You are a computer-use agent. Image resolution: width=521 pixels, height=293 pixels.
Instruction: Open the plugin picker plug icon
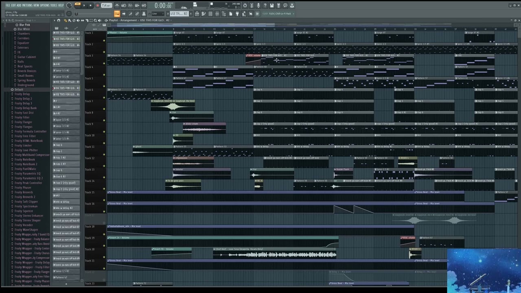[237, 13]
